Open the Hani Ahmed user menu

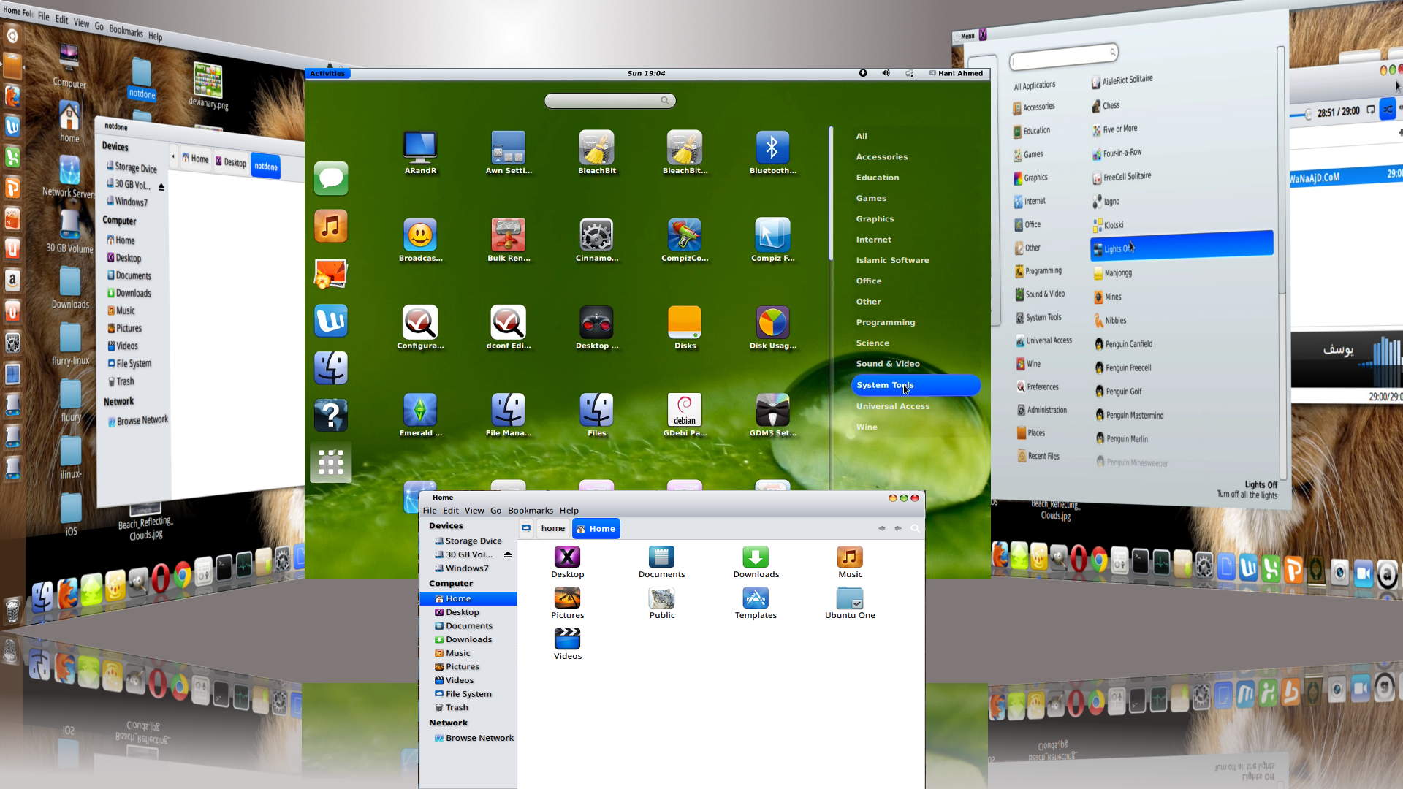point(956,73)
